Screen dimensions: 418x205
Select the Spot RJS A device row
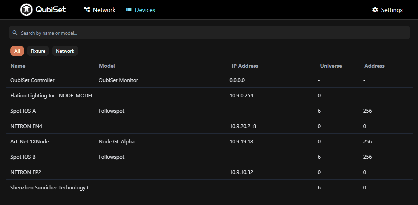23,111
